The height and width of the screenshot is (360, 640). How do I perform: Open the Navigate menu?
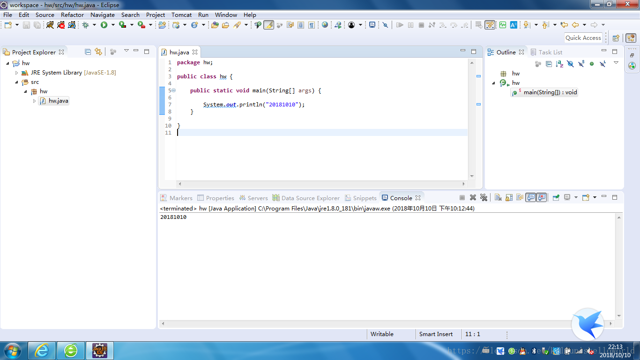[x=103, y=15]
